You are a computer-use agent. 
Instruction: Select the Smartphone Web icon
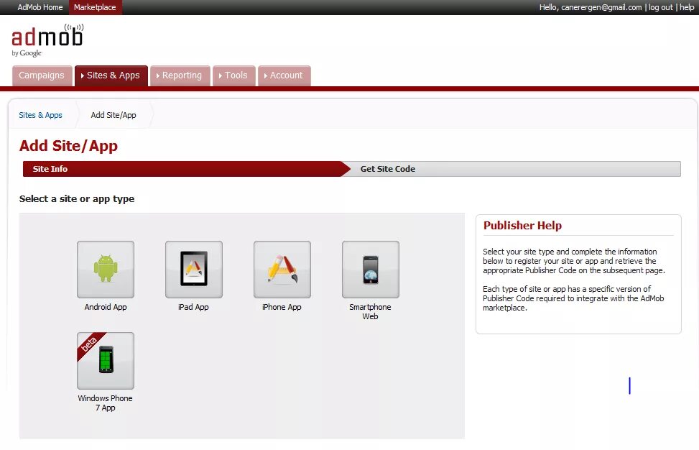371,270
